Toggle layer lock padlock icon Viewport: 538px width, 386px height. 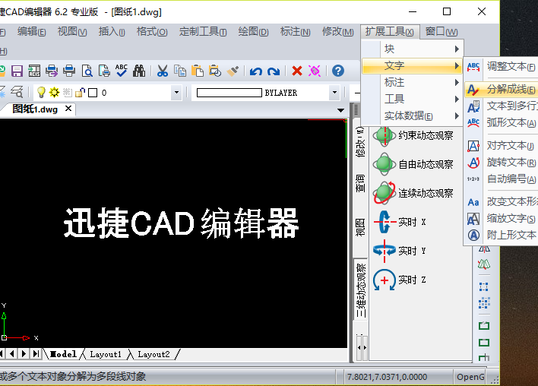[80, 92]
